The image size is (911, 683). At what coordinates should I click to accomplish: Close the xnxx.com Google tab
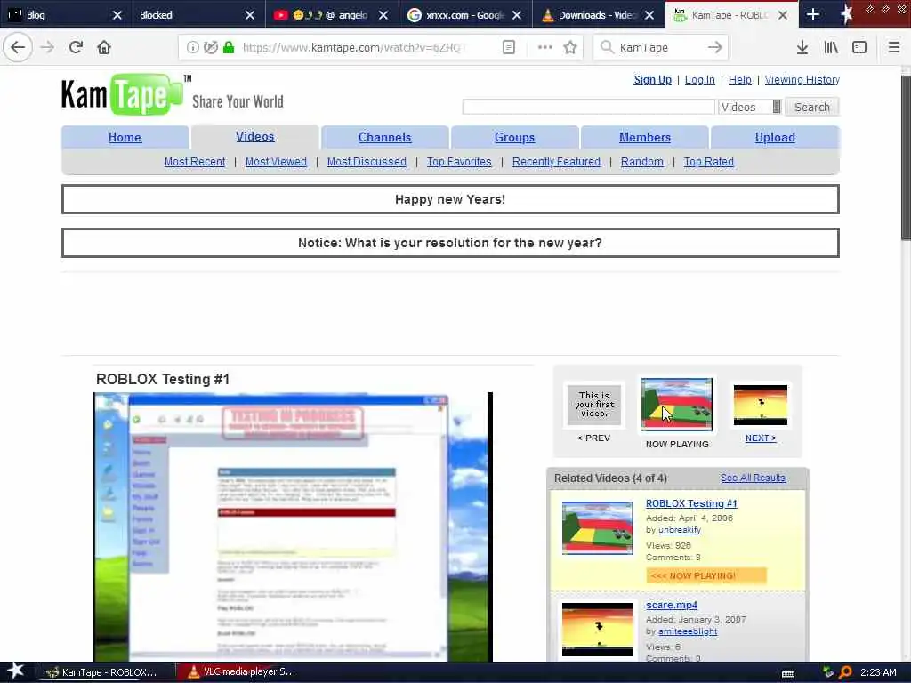click(517, 15)
